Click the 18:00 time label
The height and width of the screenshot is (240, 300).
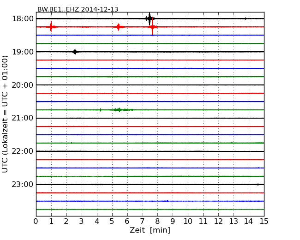coord(23,19)
